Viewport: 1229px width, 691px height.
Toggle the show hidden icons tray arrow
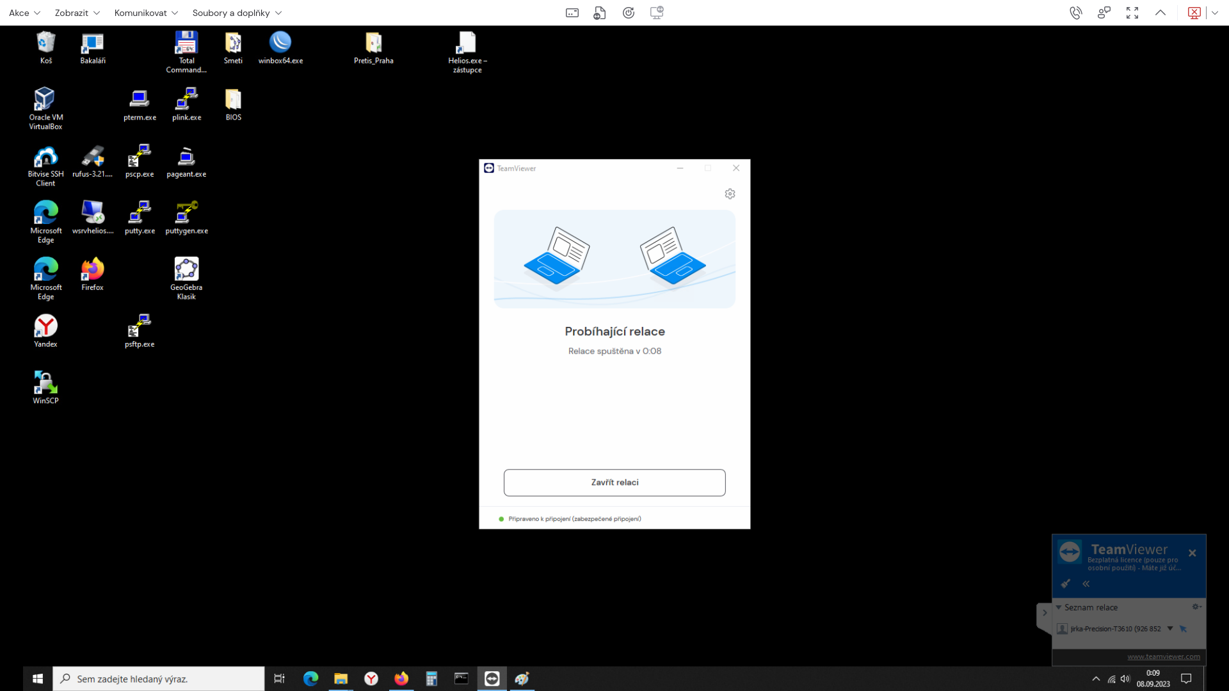(x=1095, y=679)
